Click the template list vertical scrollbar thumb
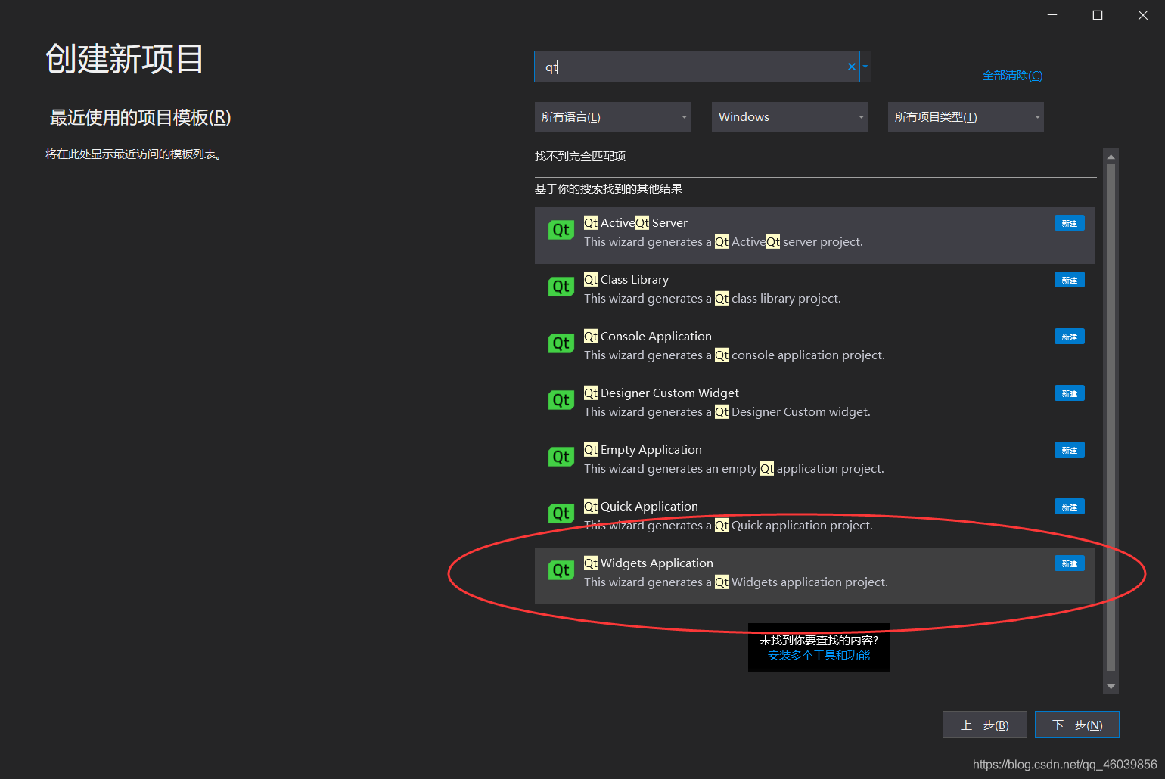This screenshot has width=1165, height=779. (x=1111, y=417)
